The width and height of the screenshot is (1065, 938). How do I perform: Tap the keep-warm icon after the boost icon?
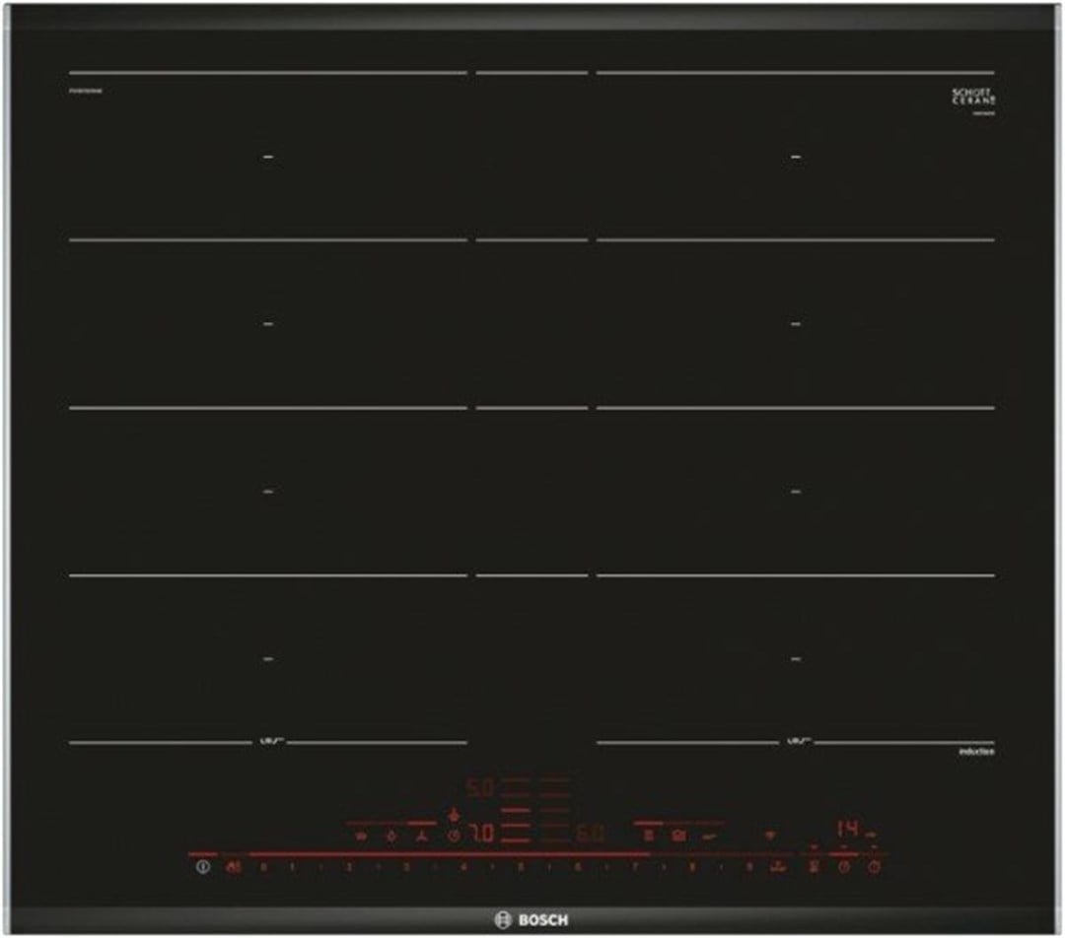click(814, 867)
